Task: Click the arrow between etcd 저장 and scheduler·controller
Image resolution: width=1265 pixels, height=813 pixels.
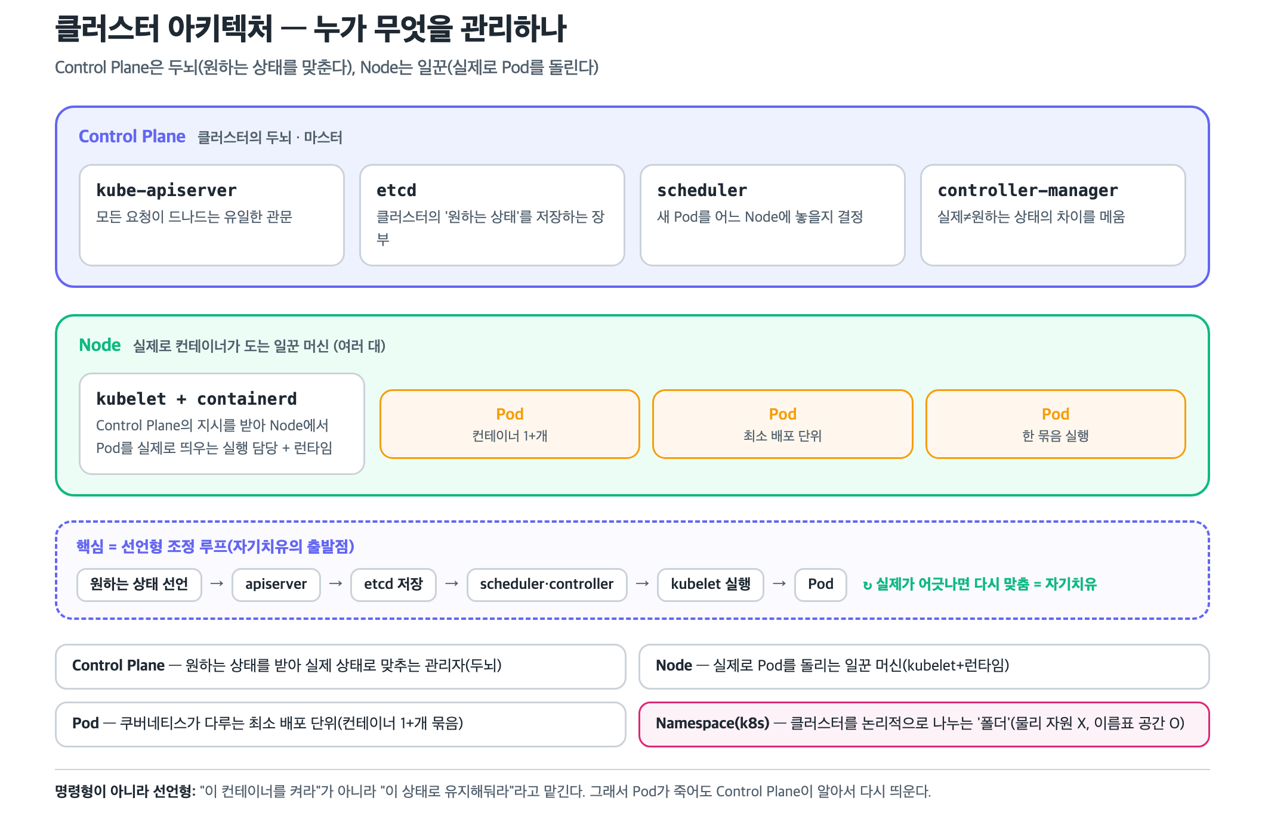Action: [x=452, y=584]
